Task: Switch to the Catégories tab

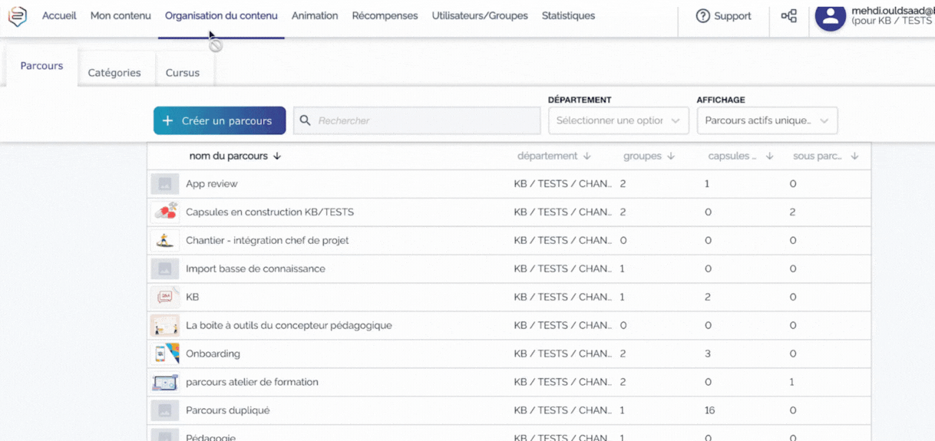Action: coord(114,73)
